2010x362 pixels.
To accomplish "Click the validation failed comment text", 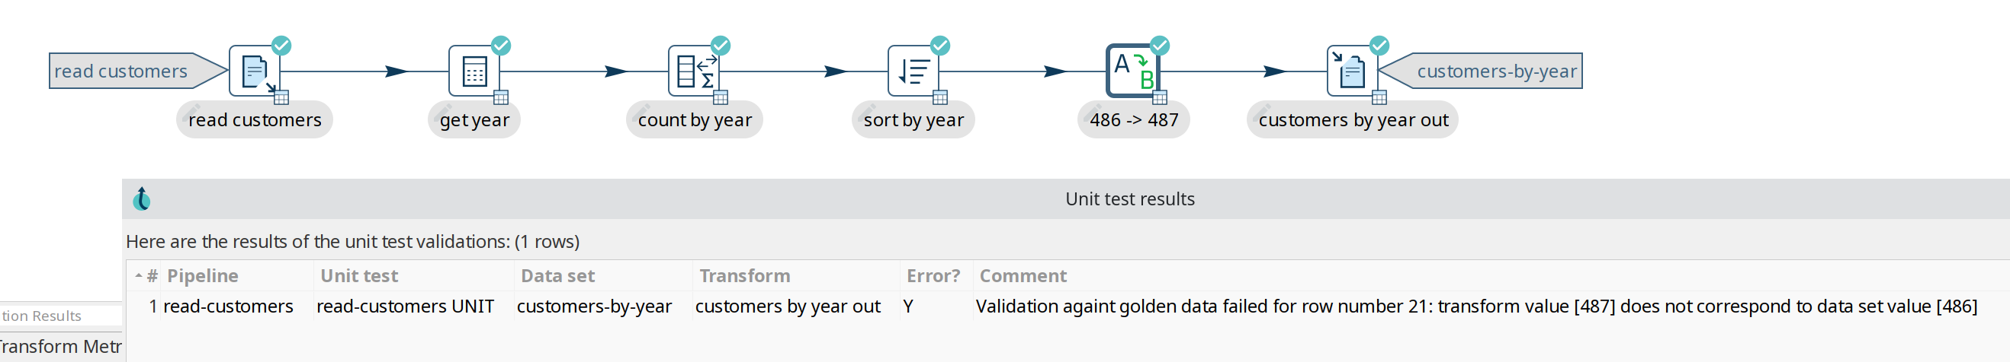I will tap(1475, 306).
